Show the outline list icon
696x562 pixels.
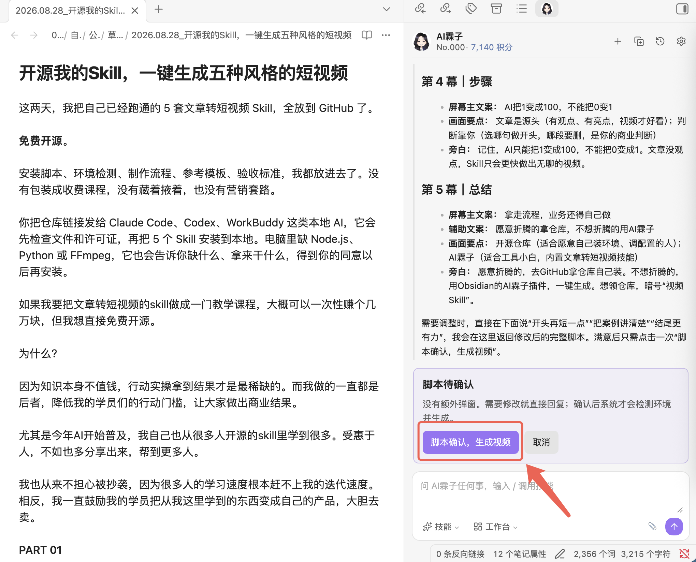[522, 9]
